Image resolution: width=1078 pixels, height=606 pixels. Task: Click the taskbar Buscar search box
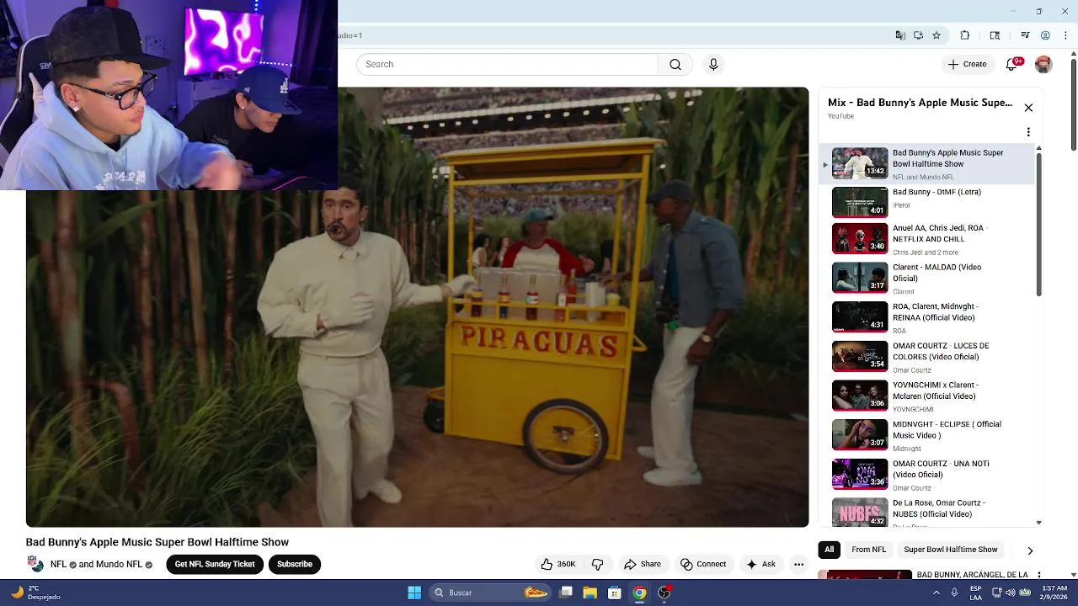(x=490, y=593)
